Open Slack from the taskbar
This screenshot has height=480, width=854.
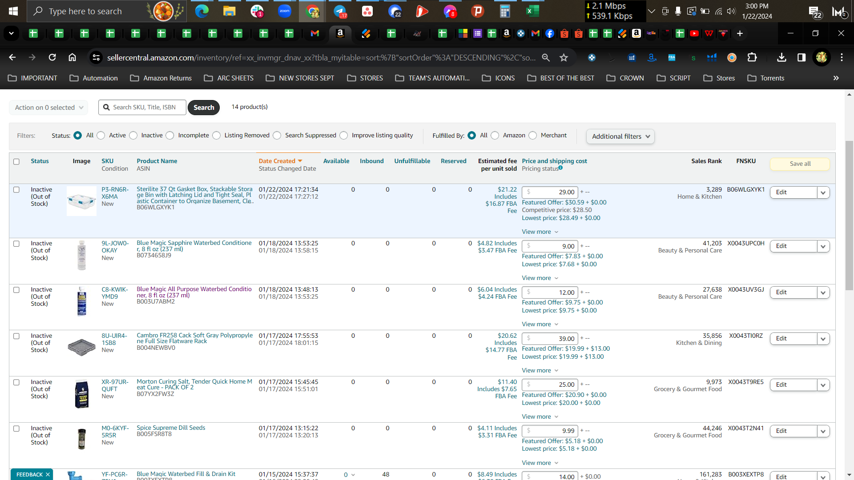tap(257, 11)
